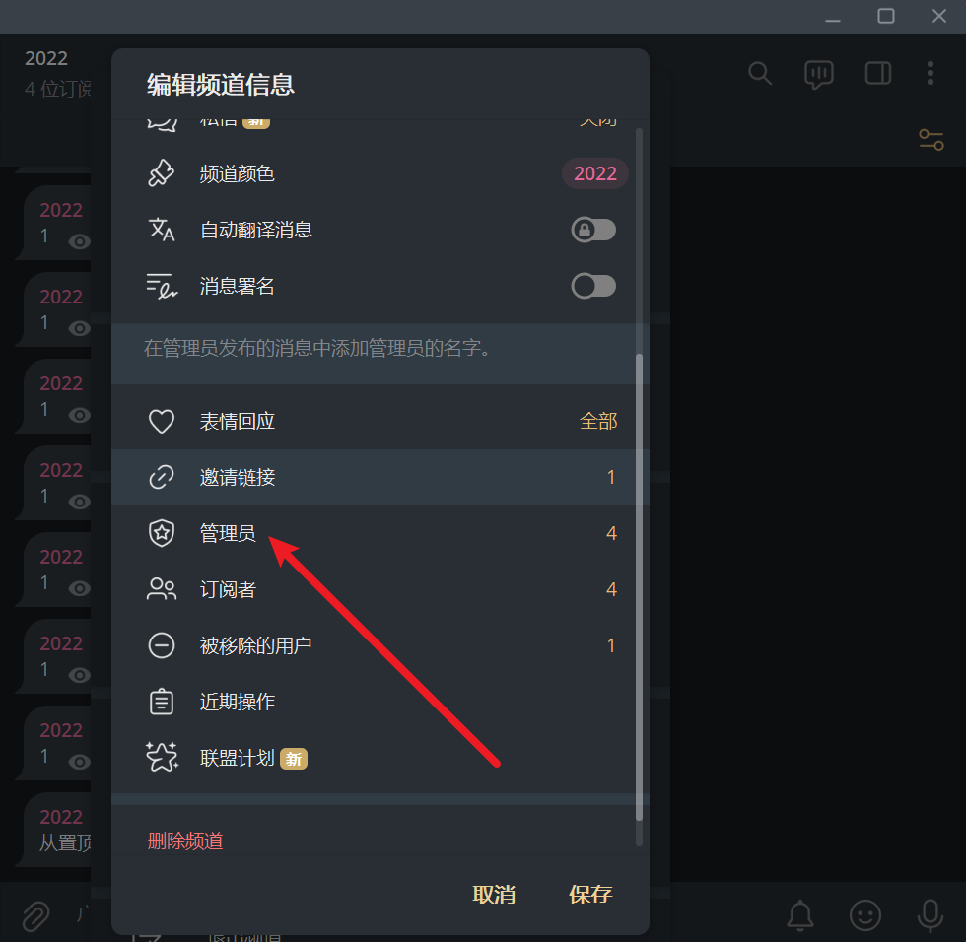The width and height of the screenshot is (966, 942).
Task: Click the notification bell icon
Action: tap(800, 915)
